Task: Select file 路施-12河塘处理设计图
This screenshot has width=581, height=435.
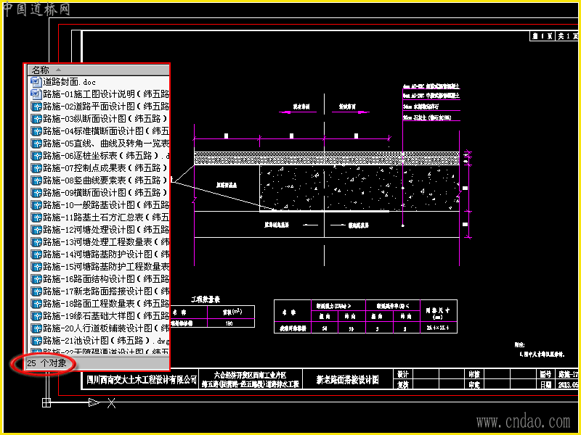Action: click(99, 230)
